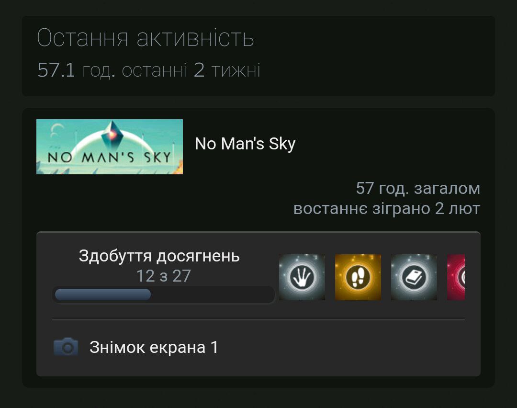Open the partially visible red achievement icon
517x408 pixels.
click(x=456, y=277)
